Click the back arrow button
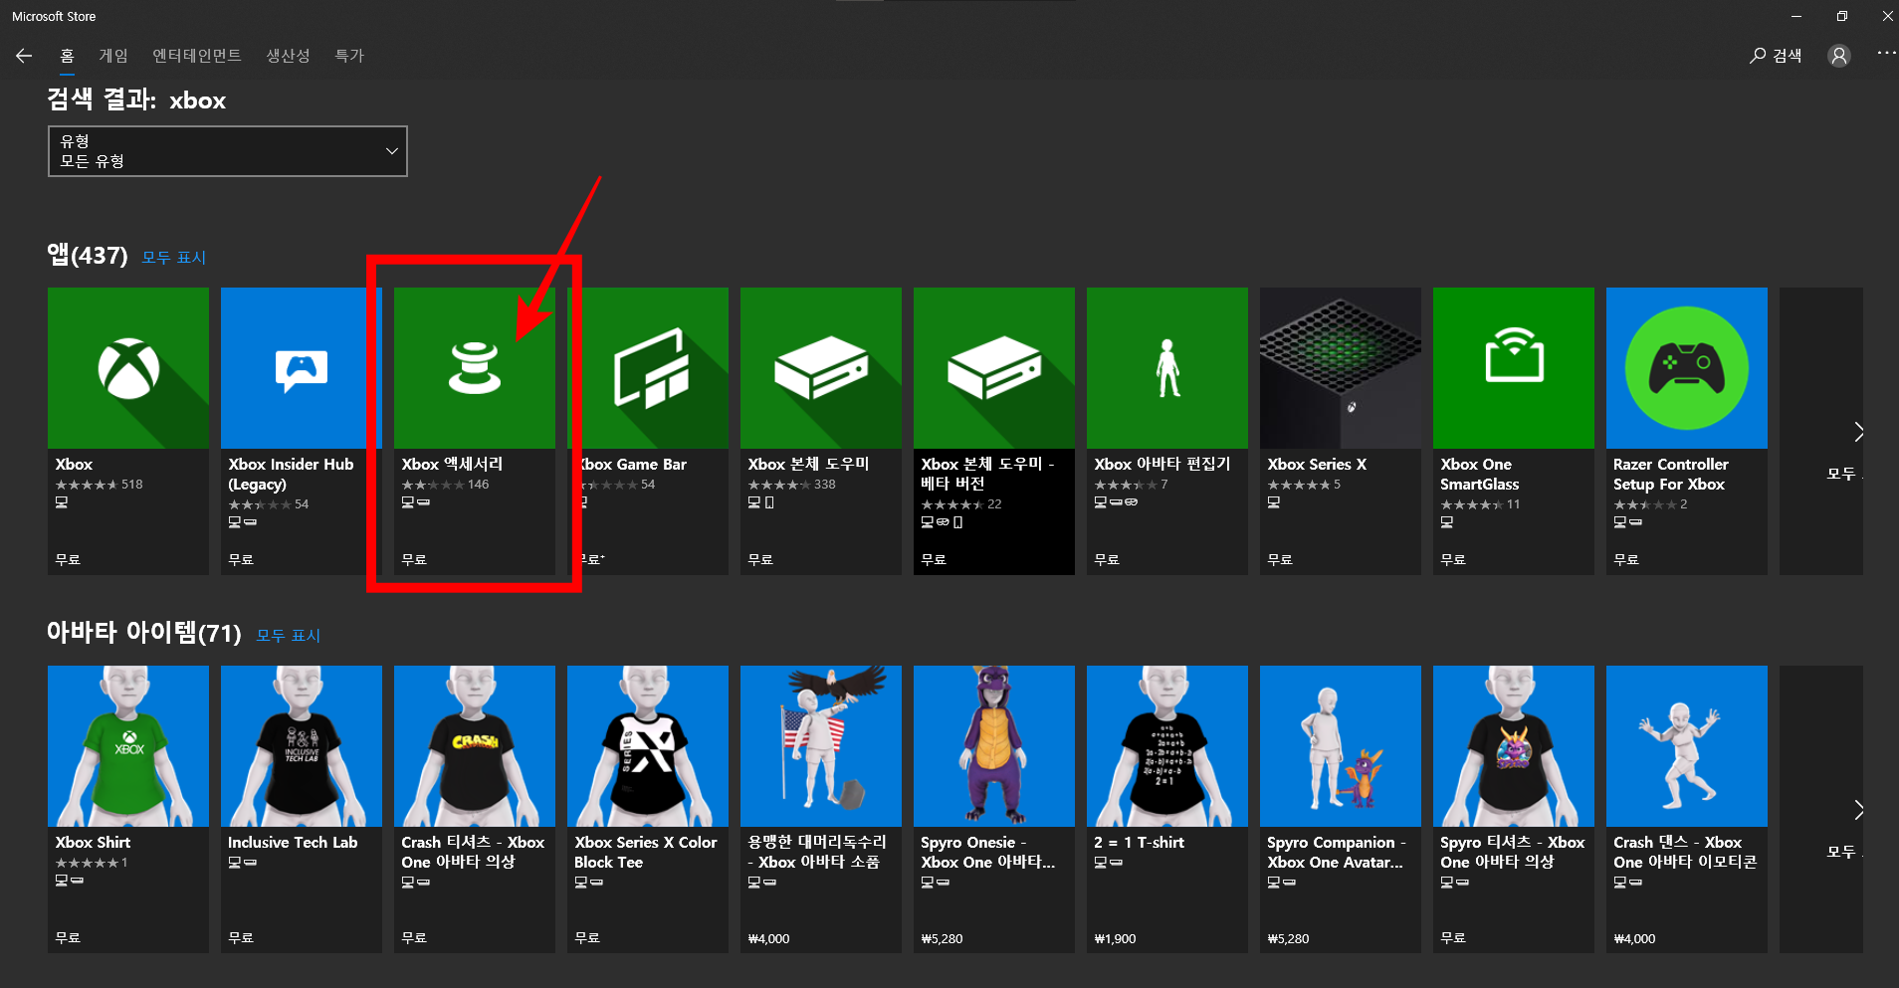Viewport: 1899px width, 988px height. click(24, 56)
